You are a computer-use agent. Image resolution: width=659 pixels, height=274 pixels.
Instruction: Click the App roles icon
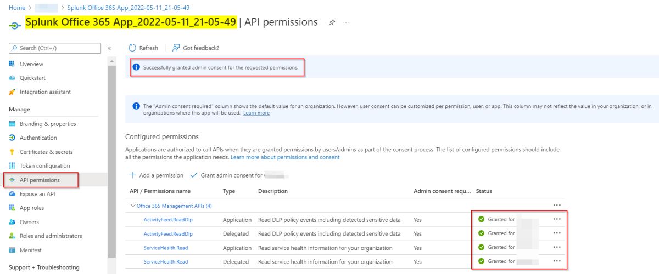(12, 208)
